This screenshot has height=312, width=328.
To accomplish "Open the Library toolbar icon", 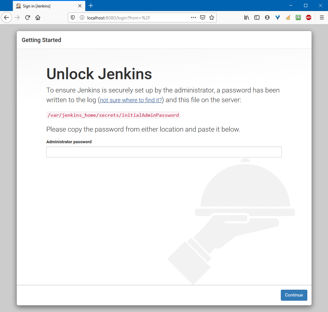I will (247, 17).
